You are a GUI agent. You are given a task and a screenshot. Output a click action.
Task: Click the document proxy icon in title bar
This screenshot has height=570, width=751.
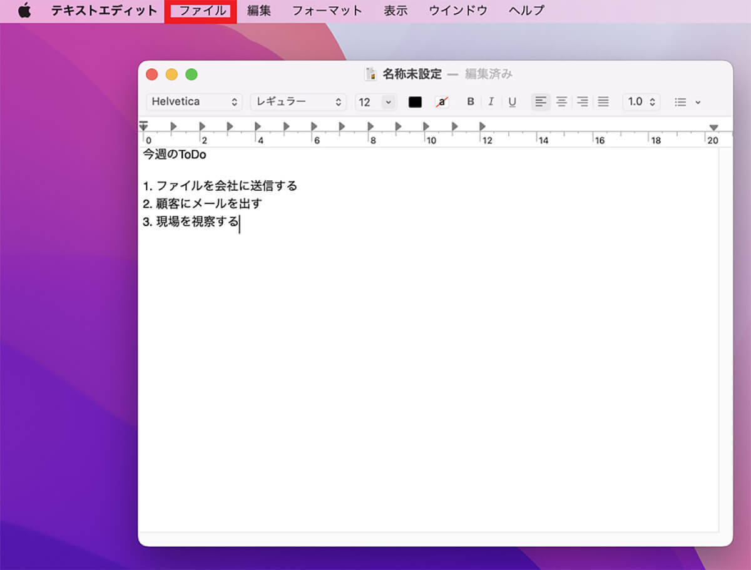pyautogui.click(x=371, y=74)
